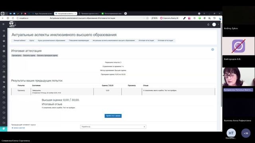Click the pink extension icon
The width and height of the screenshot is (255, 143).
tap(189, 18)
